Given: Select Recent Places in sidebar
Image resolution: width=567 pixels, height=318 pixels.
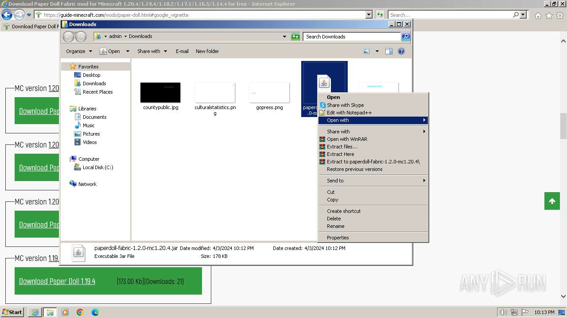Looking at the screenshot, I should [x=97, y=92].
